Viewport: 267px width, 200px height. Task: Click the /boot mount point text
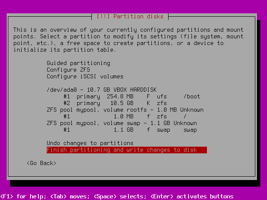pyautogui.click(x=192, y=96)
